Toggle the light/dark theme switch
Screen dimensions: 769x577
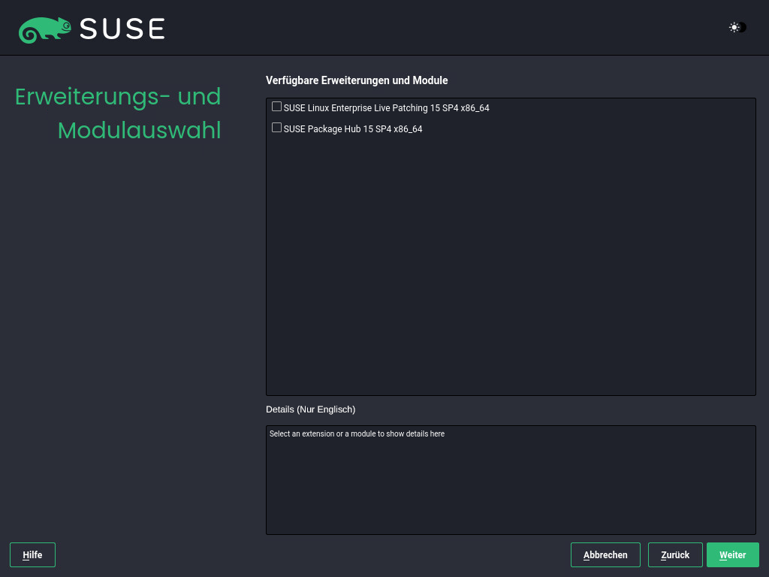(x=737, y=28)
